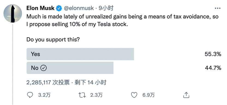Click the 6.9万 like count
Image resolution: width=227 pixels, height=105 pixels.
coord(148,95)
